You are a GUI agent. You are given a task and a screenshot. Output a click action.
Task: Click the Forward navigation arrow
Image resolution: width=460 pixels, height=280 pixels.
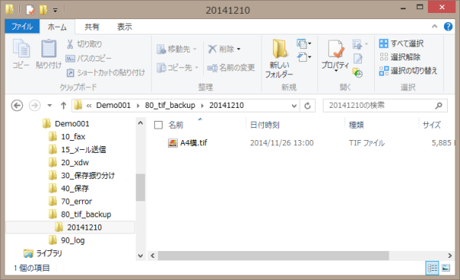pyautogui.click(x=34, y=106)
